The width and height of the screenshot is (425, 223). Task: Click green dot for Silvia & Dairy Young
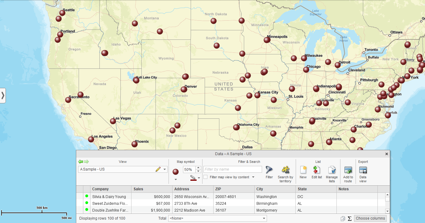87,196
